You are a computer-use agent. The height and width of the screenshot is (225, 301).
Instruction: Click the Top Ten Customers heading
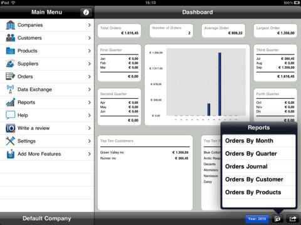click(117, 141)
